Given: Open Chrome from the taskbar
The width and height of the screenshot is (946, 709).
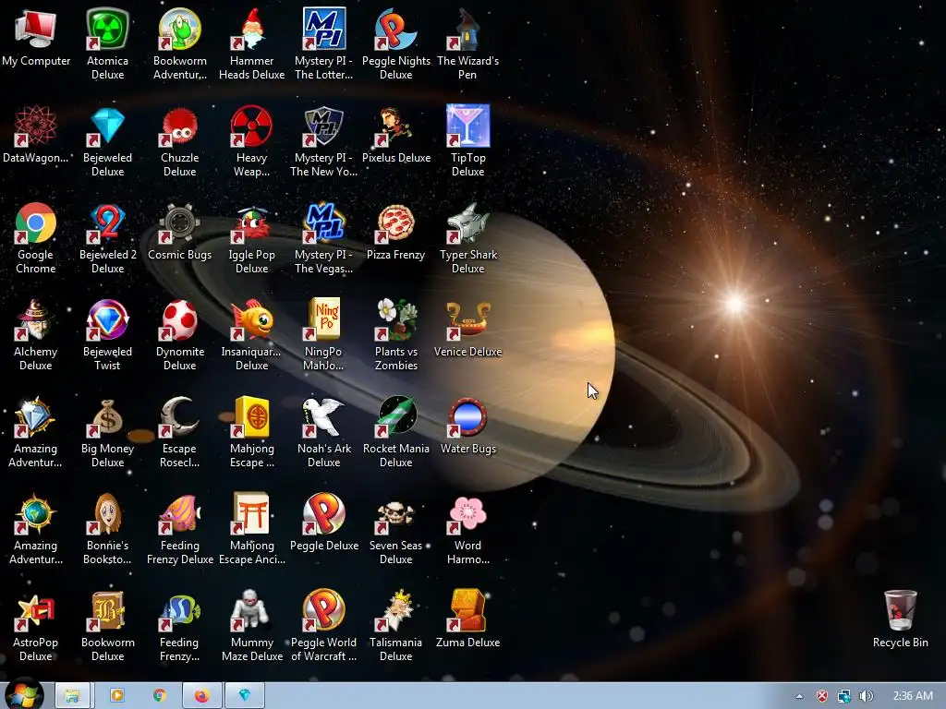Looking at the screenshot, I should (x=159, y=696).
